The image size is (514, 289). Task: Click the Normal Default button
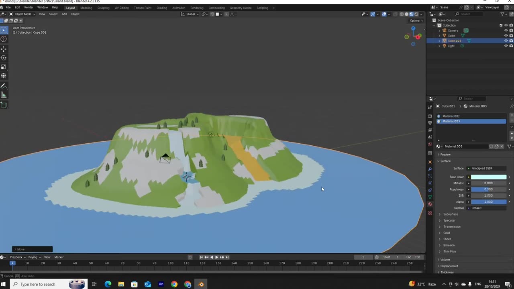[x=487, y=208]
